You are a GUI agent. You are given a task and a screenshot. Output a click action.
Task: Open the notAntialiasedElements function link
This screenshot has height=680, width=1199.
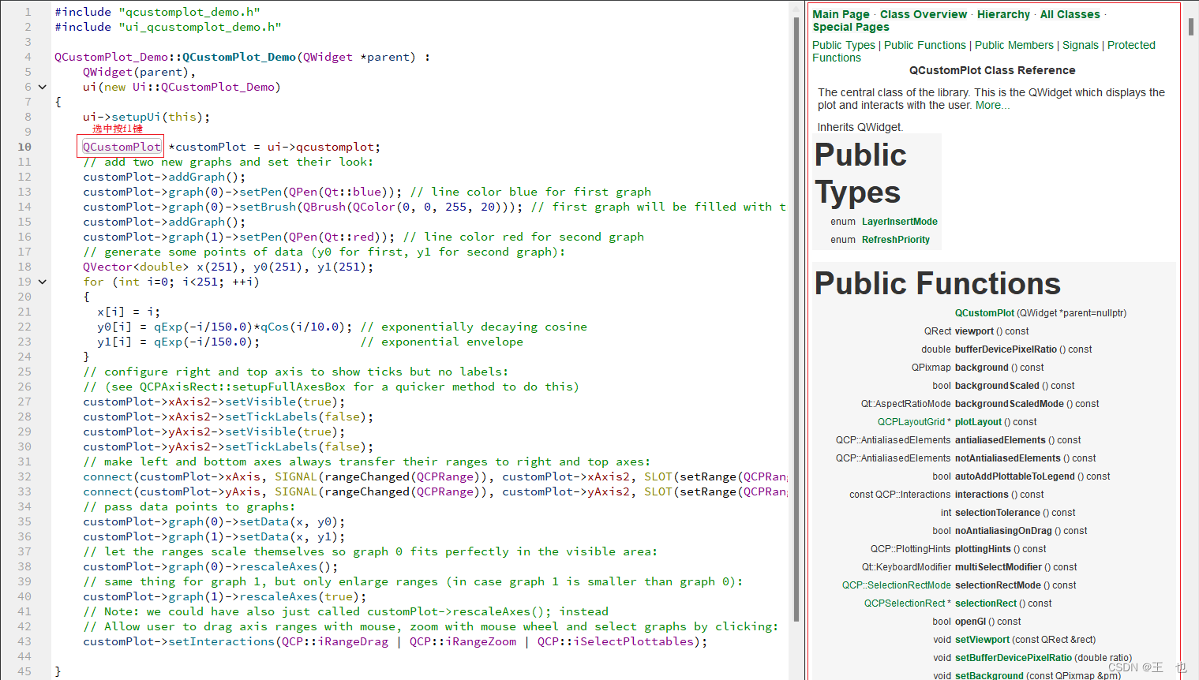pyautogui.click(x=1008, y=458)
